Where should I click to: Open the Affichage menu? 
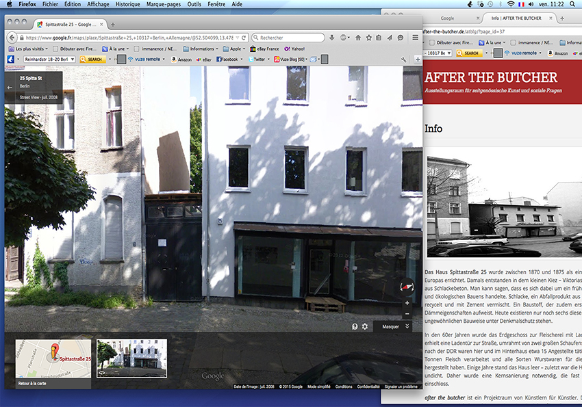(98, 4)
